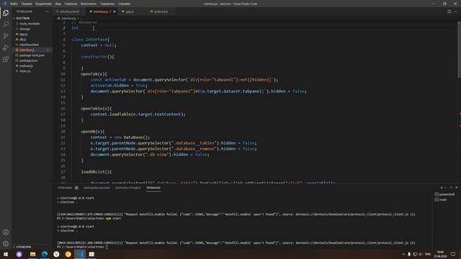461x259 pixels.
Task: Open the View menu
Action: 58,4
